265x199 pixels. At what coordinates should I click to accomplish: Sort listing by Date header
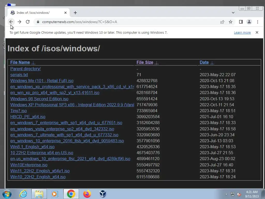204,62
